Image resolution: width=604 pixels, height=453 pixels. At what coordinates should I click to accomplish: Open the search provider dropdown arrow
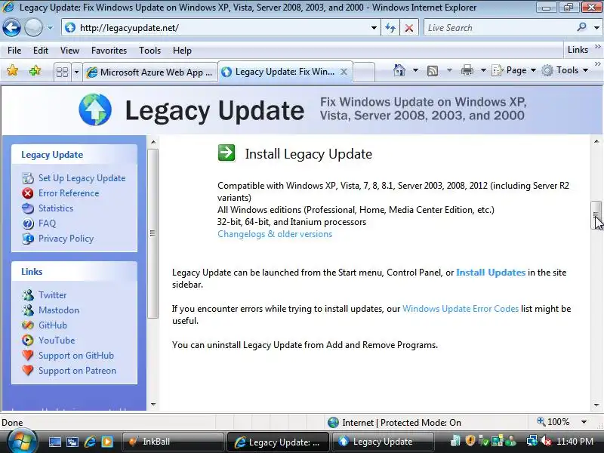pyautogui.click(x=596, y=28)
